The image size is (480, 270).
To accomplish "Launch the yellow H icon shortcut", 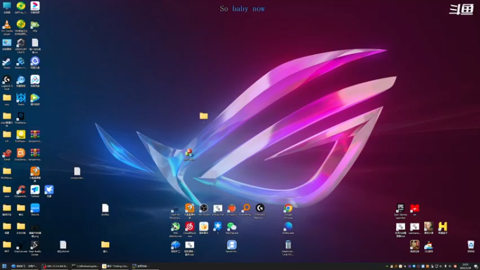I will 443,229.
